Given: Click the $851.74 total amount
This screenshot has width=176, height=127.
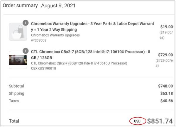Looking at the screenshot, I should tap(160, 121).
